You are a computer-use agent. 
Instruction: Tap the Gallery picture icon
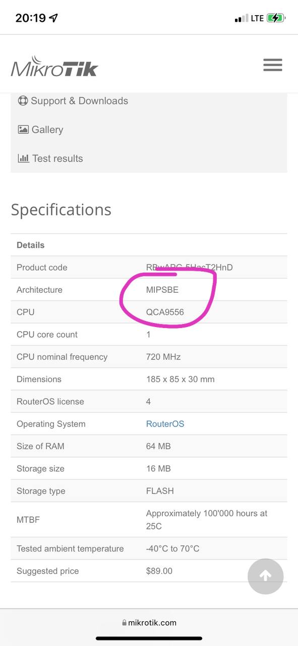point(23,129)
